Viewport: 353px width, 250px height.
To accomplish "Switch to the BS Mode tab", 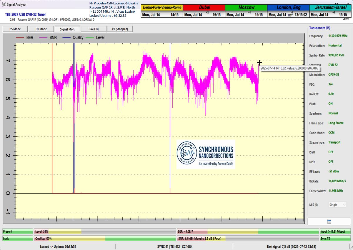I will [x=15, y=29].
